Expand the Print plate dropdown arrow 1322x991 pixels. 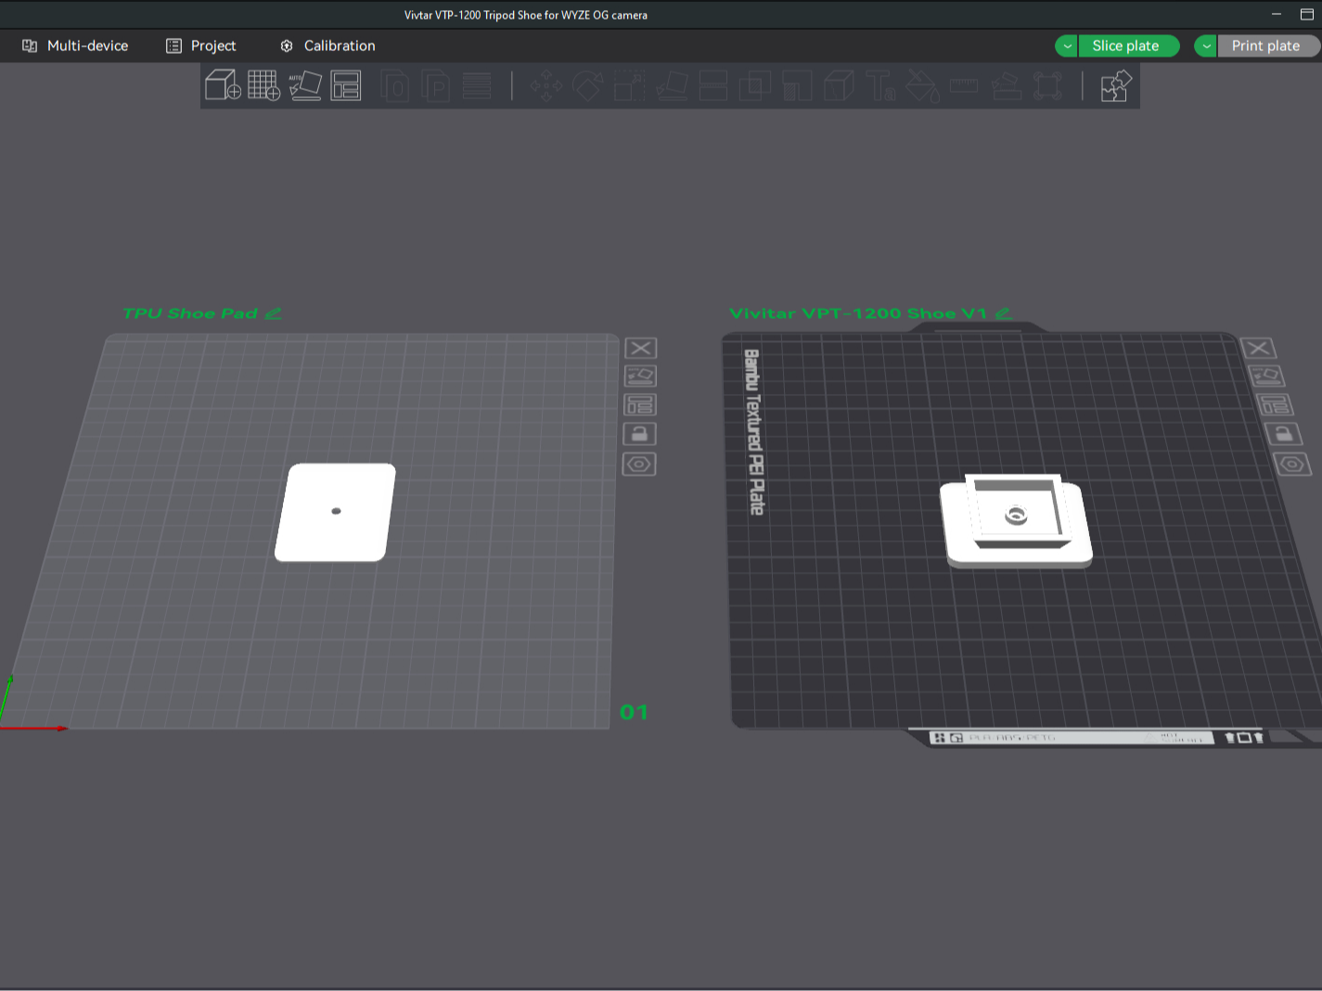coord(1206,46)
